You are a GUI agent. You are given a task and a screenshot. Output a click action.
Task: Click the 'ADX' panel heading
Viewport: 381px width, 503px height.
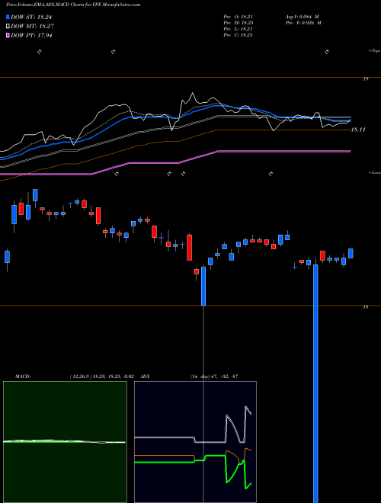coord(146,376)
